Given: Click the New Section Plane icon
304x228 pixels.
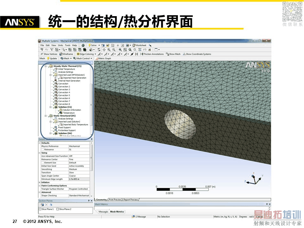Looking at the screenshot, I should (42, 205).
